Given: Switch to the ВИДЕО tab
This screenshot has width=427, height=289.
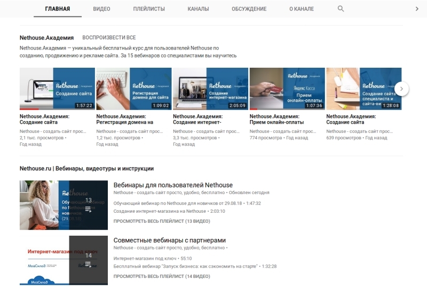Looking at the screenshot, I should [101, 9].
